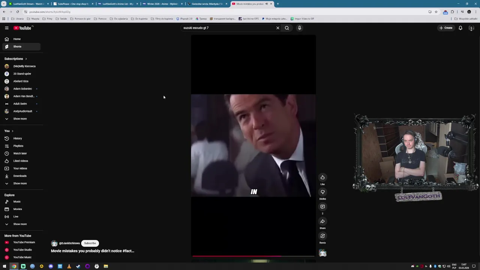The image size is (480, 270).
Task: Show more under the You section
Action: [22, 183]
